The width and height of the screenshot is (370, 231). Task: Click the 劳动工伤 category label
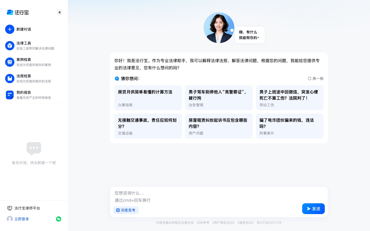pyautogui.click(x=267, y=105)
